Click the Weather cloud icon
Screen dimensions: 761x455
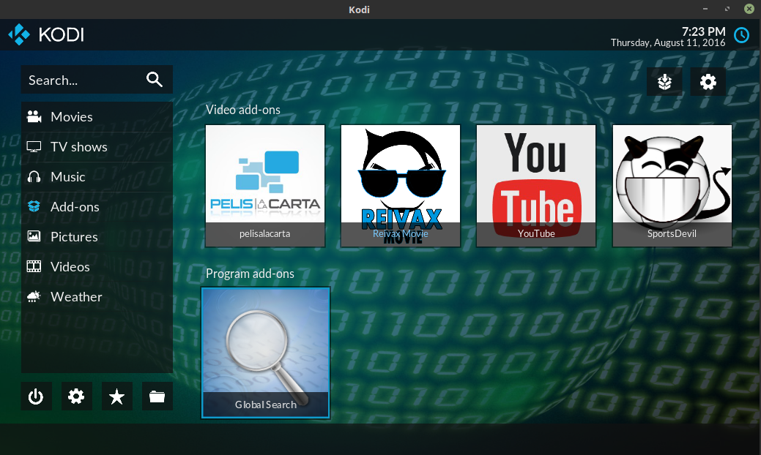[34, 296]
